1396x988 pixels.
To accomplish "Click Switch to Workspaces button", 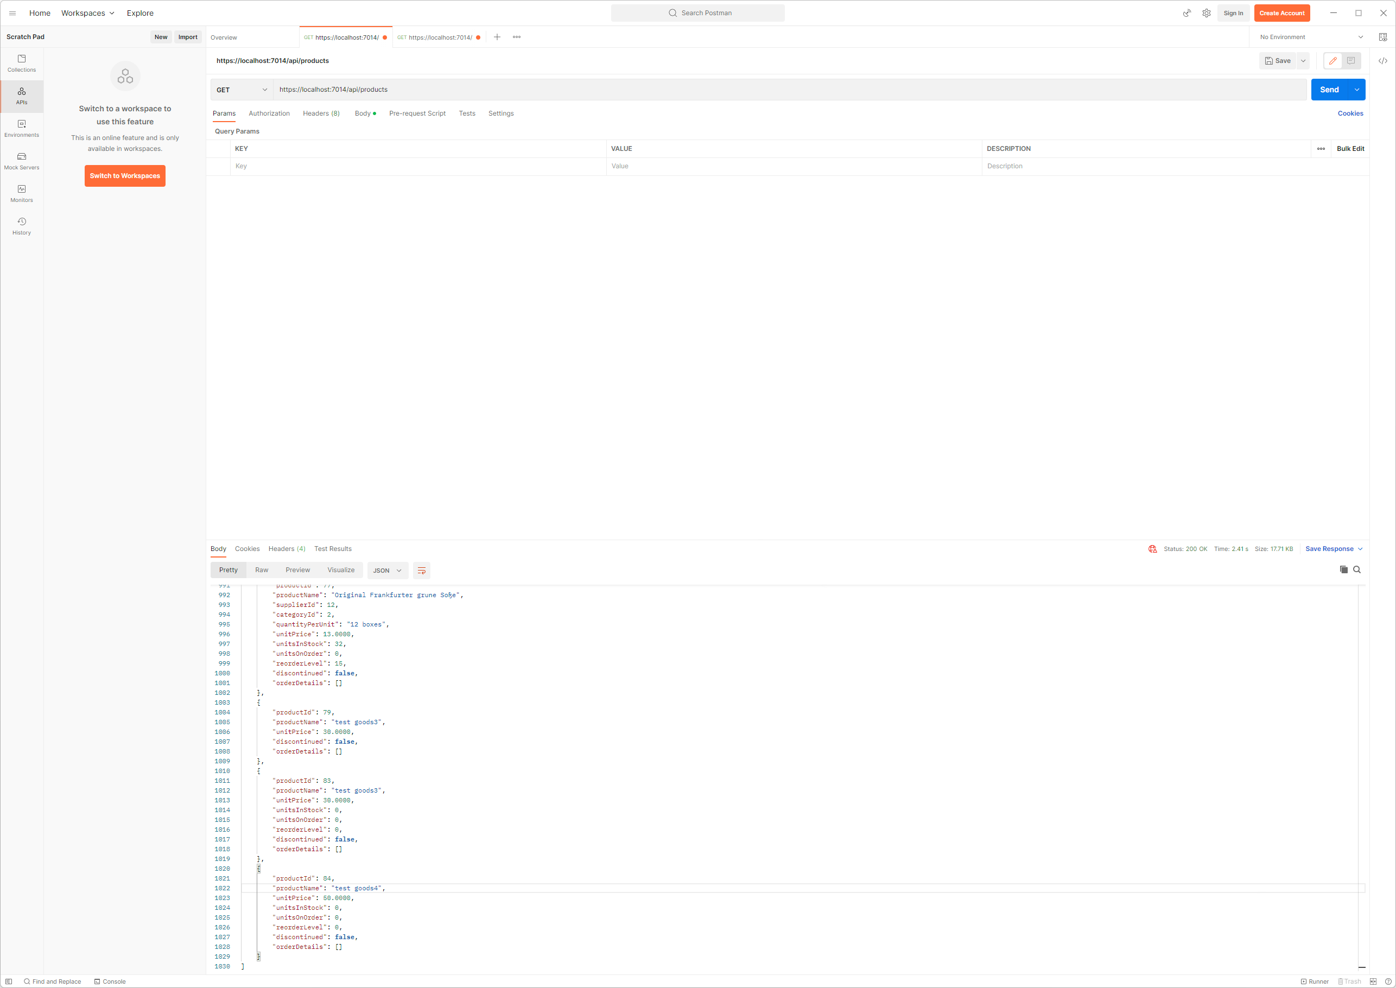I will pos(125,176).
